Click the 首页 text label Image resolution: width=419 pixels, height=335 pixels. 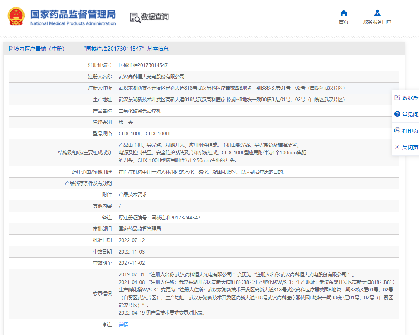coord(344,22)
